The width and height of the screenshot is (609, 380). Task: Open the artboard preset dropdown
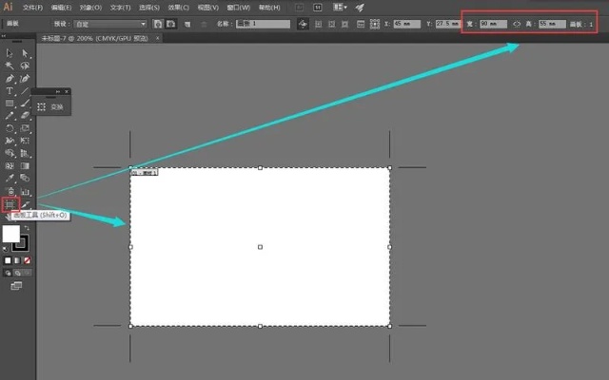[x=110, y=24]
